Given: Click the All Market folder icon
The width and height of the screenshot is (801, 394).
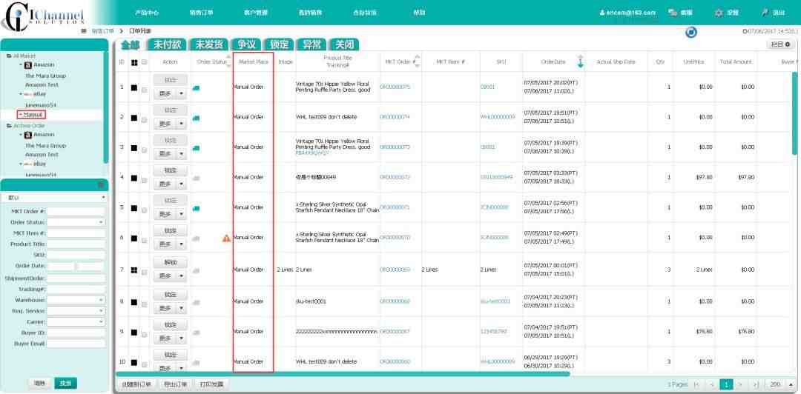Looking at the screenshot, I should click(x=9, y=56).
